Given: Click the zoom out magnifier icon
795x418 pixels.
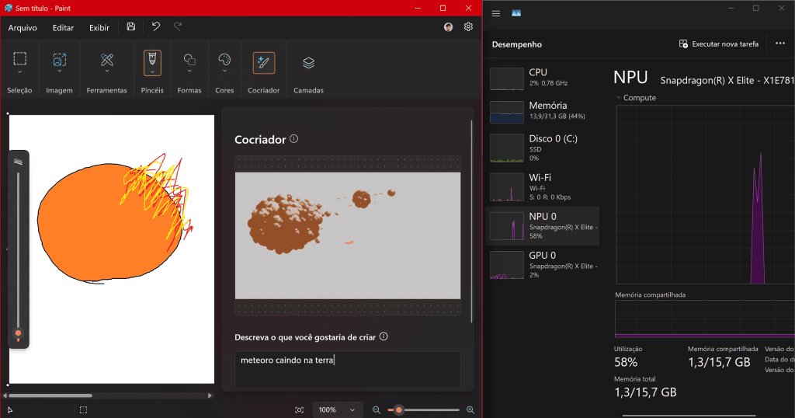Looking at the screenshot, I should (x=377, y=409).
